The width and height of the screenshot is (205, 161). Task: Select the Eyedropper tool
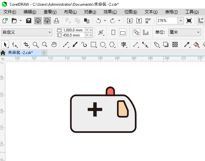(x=187, y=44)
